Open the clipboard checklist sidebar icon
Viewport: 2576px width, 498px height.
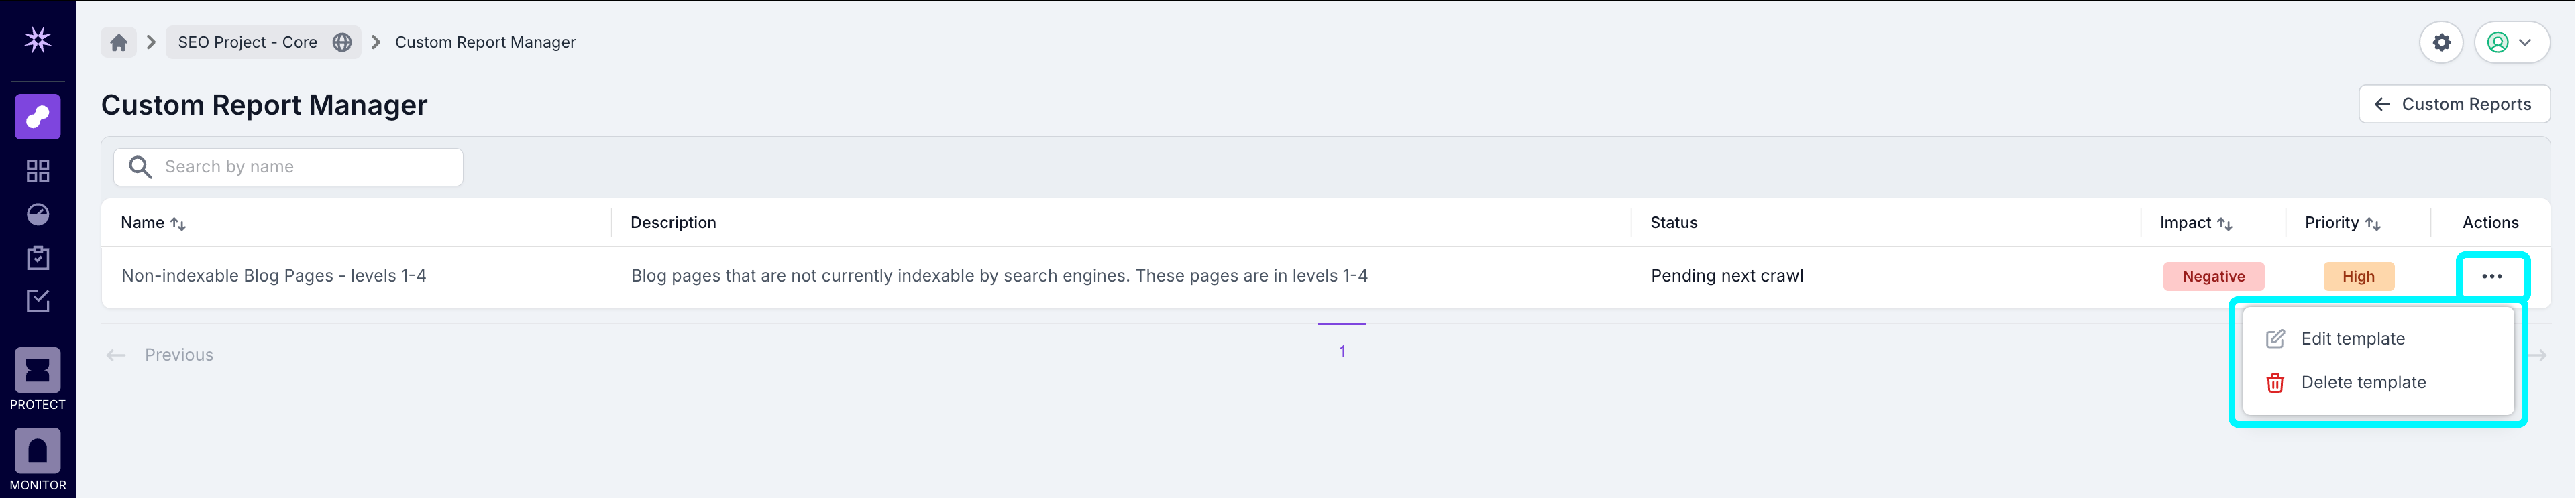point(38,258)
